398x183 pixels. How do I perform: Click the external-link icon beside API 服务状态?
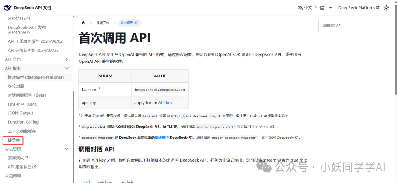pyautogui.click(x=34, y=167)
